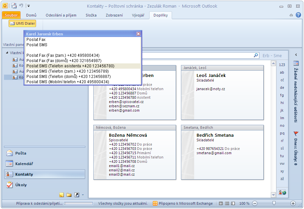
Task: Click the contacts scrollbar down arrow
Action: [x=273, y=195]
